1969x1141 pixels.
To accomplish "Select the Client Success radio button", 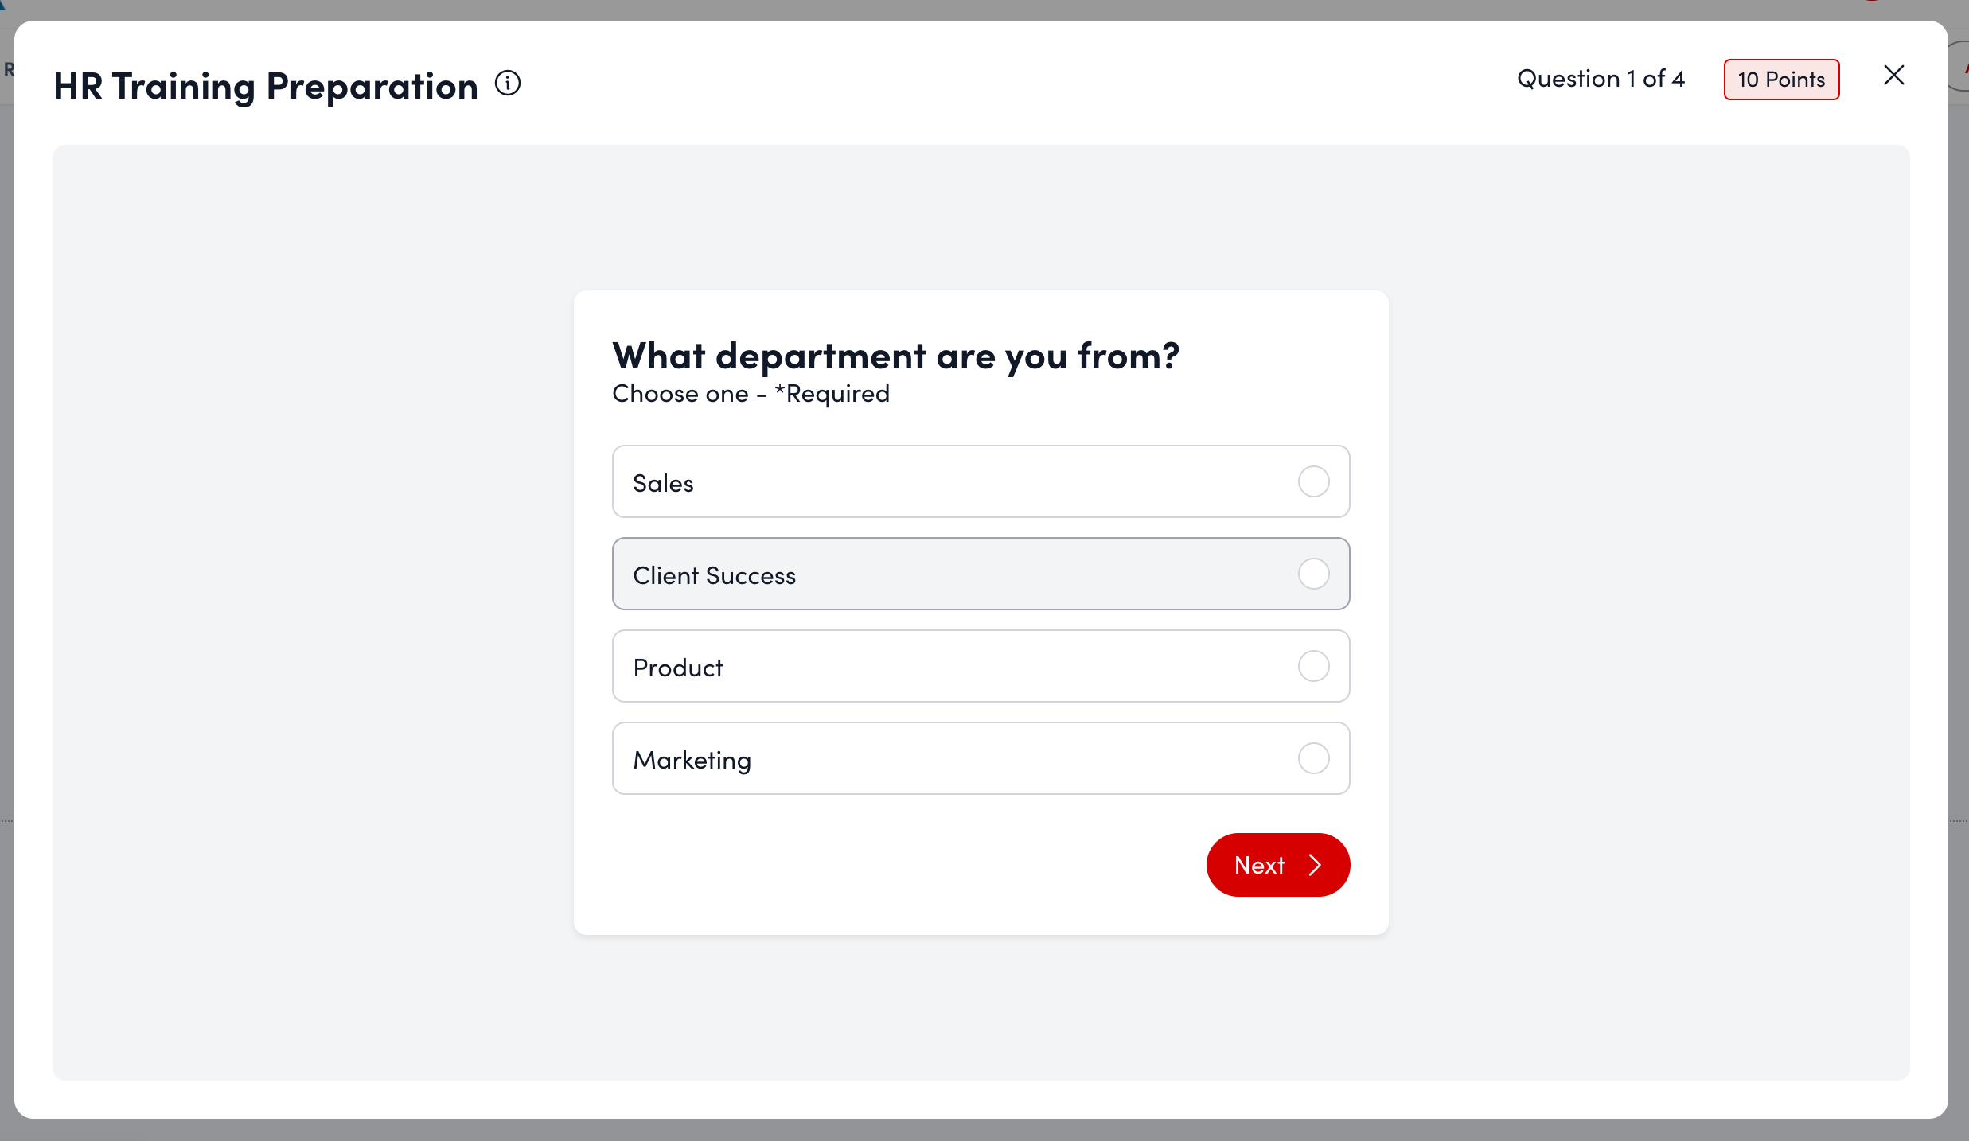I will [x=1312, y=573].
